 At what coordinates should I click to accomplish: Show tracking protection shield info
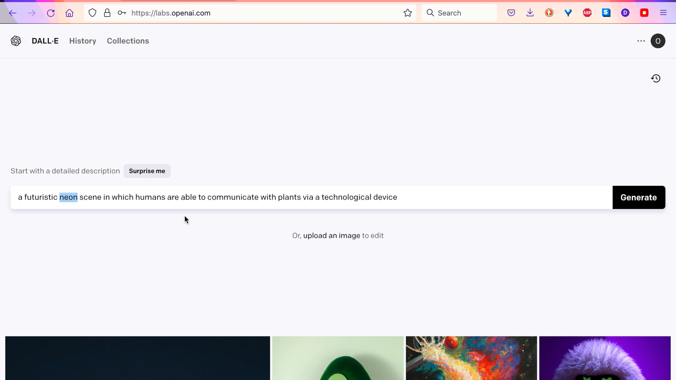92,13
